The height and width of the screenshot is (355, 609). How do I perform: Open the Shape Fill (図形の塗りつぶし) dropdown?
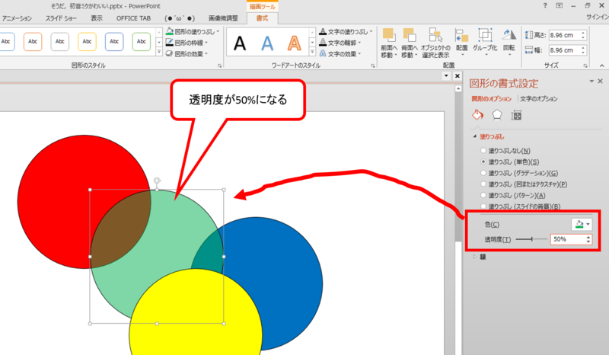pos(194,32)
